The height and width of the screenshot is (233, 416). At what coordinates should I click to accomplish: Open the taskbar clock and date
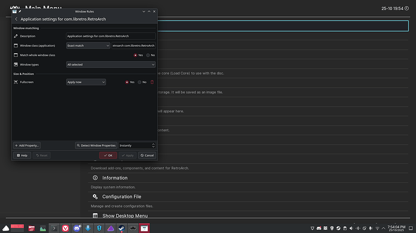(x=396, y=228)
